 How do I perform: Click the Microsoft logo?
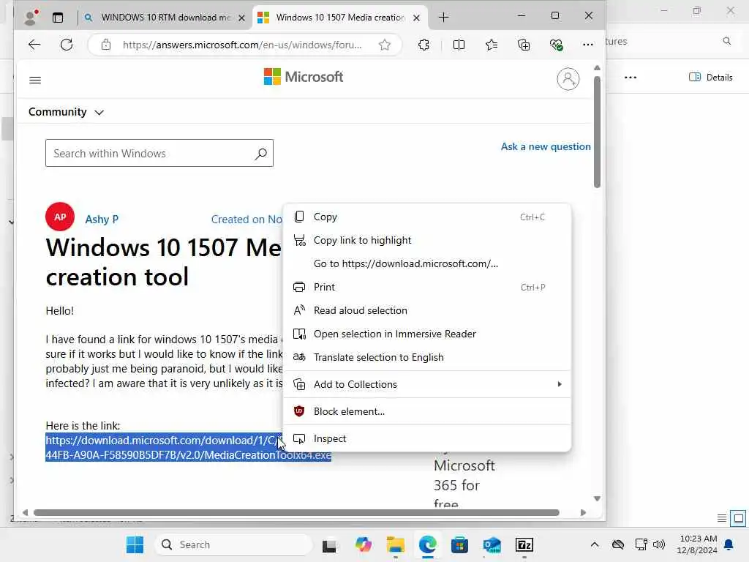304,77
